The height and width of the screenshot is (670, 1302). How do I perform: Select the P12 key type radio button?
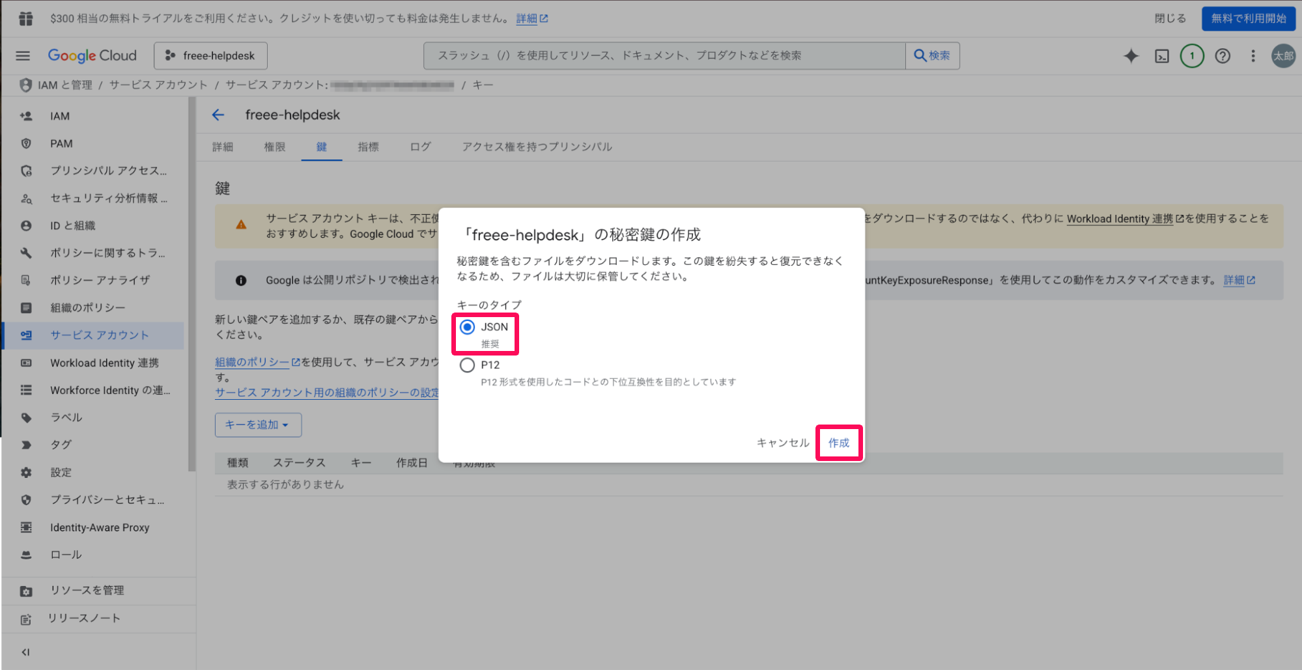click(467, 365)
